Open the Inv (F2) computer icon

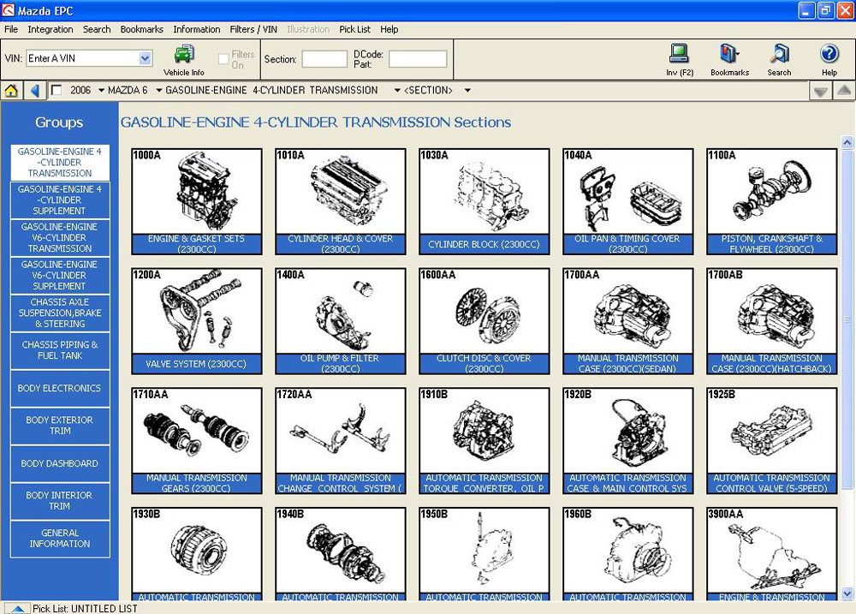679,55
